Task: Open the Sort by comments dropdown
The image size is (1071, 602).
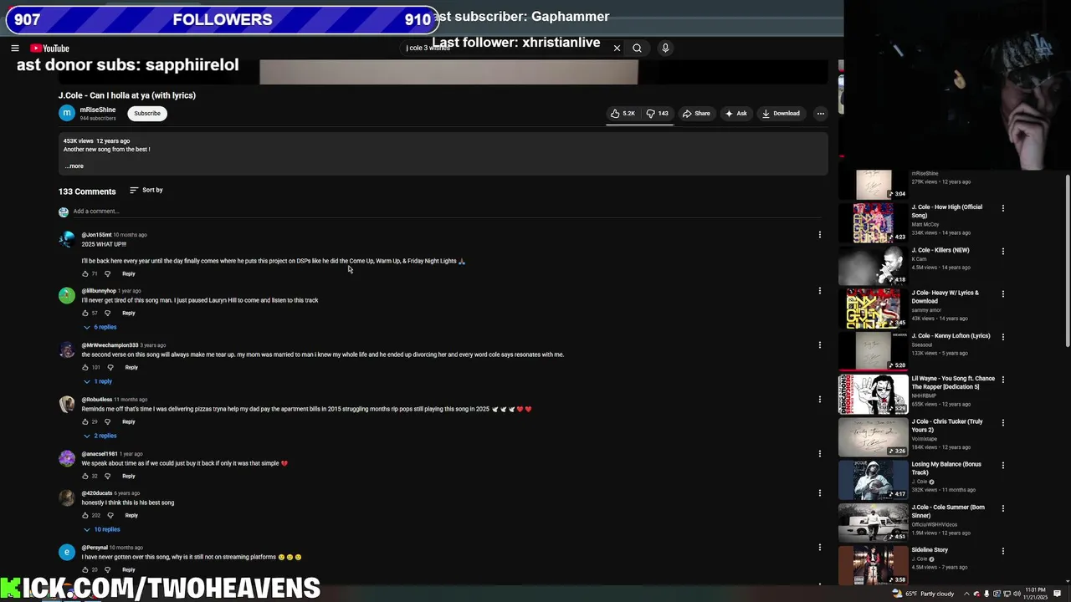Action: click(146, 191)
